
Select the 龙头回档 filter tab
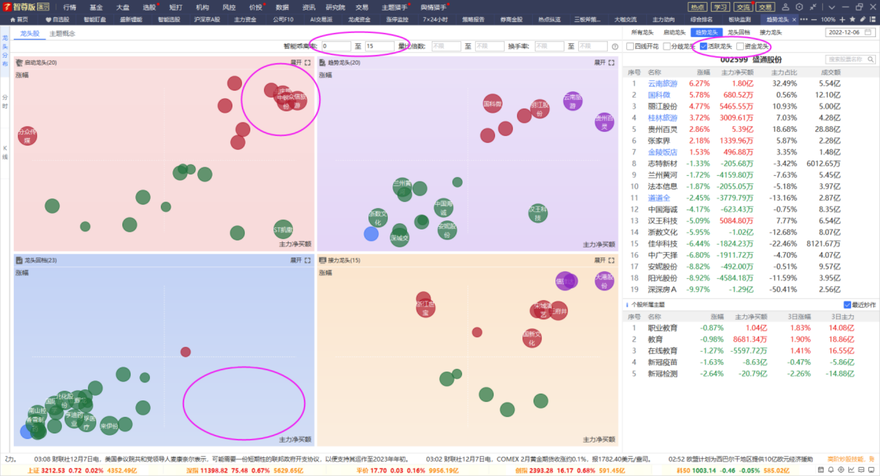[738, 33]
